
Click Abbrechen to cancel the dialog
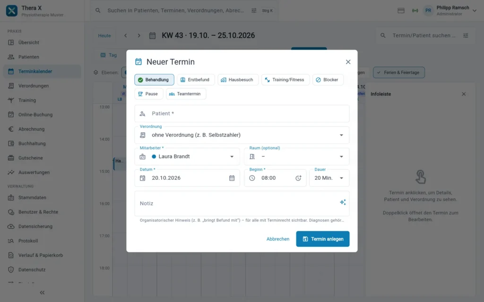tap(278, 239)
